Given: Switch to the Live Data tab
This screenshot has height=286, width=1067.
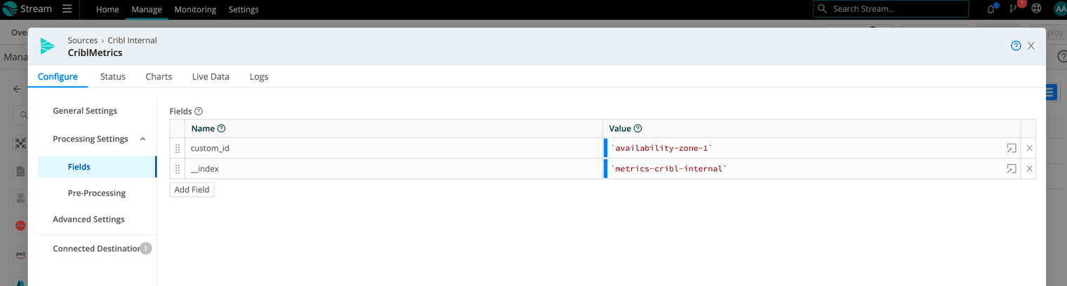Looking at the screenshot, I should pyautogui.click(x=211, y=76).
